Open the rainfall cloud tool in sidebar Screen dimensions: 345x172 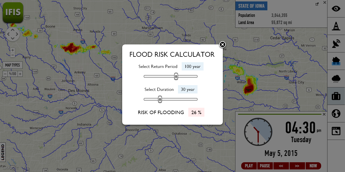(x=336, y=79)
